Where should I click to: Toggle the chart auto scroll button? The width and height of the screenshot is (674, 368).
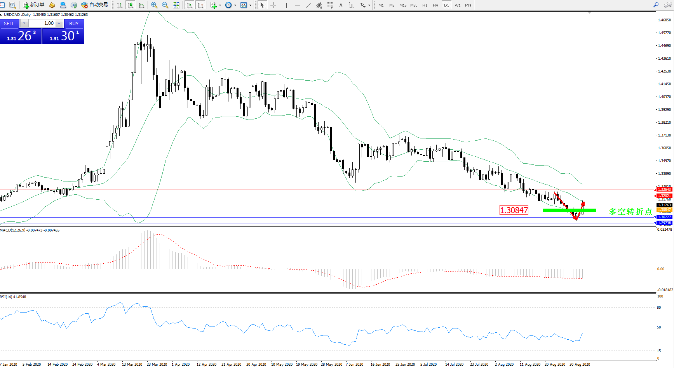(x=190, y=5)
